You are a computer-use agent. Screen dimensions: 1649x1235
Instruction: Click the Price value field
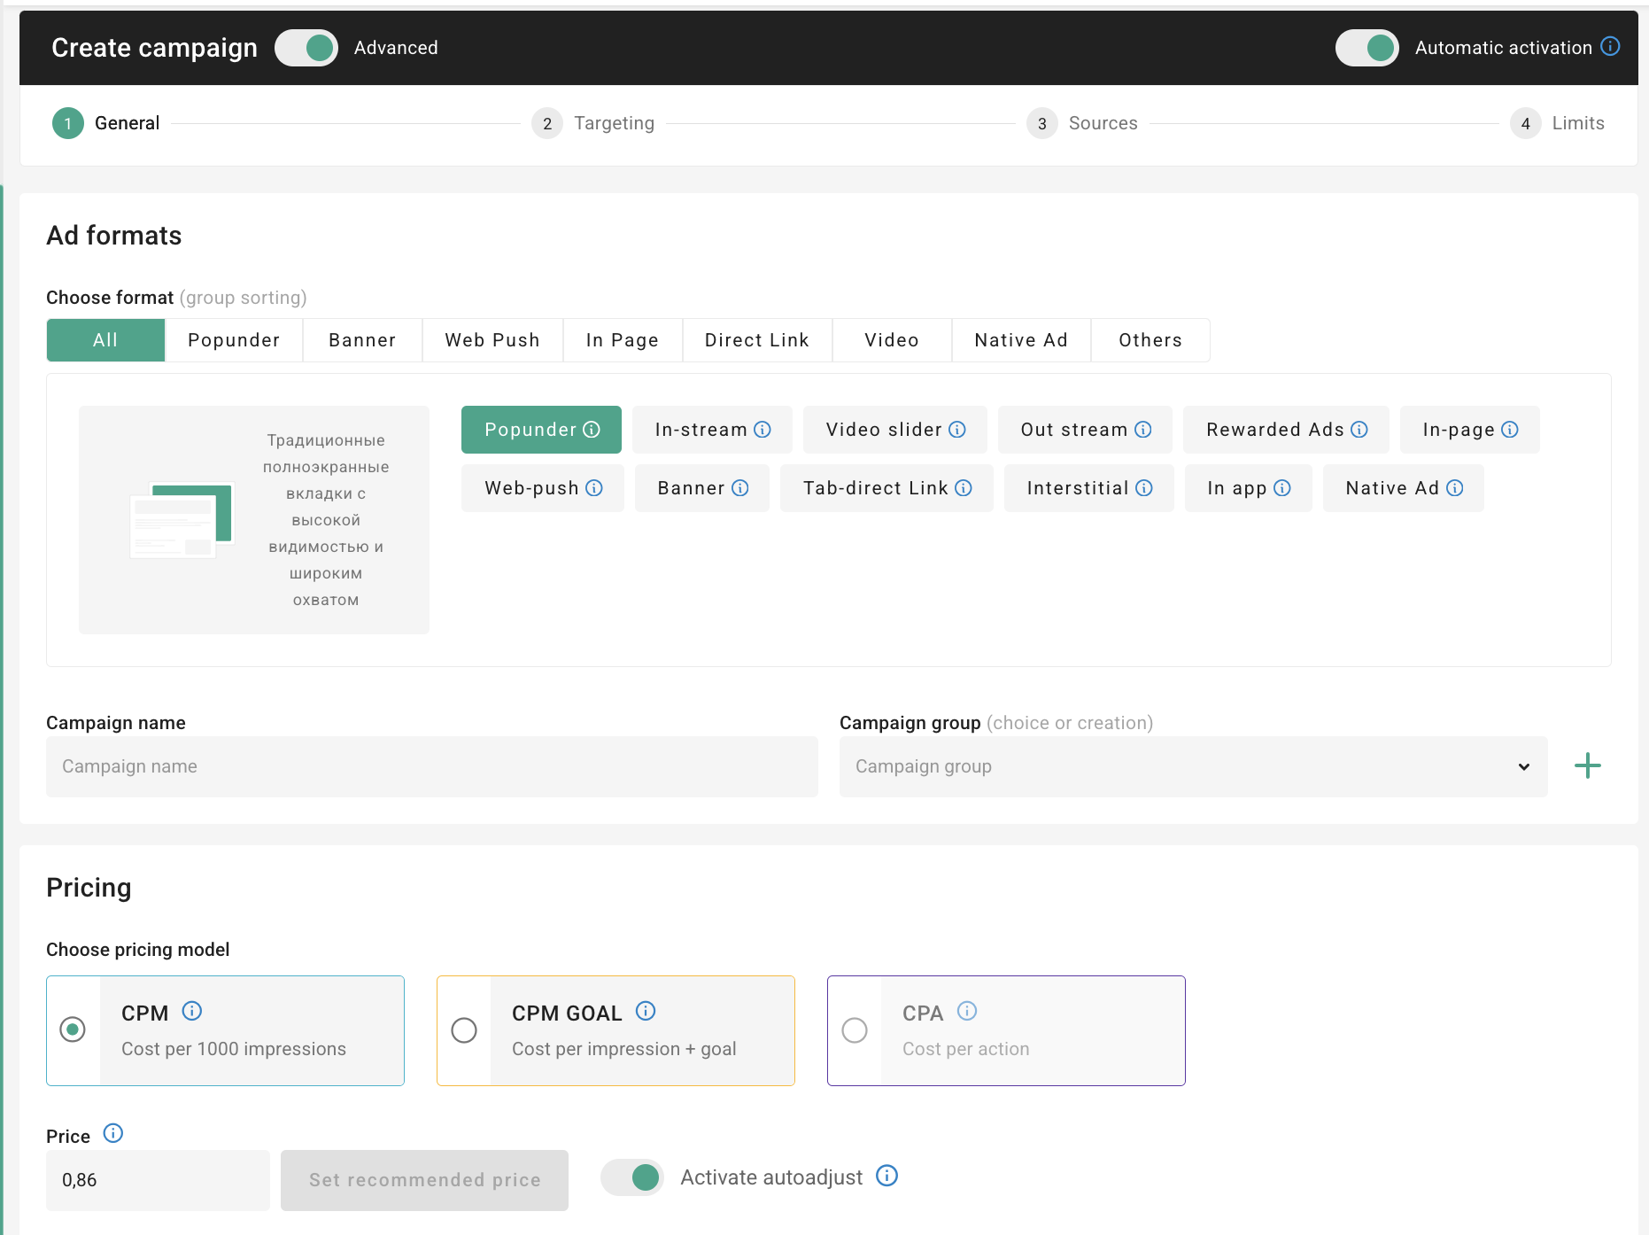(158, 1180)
